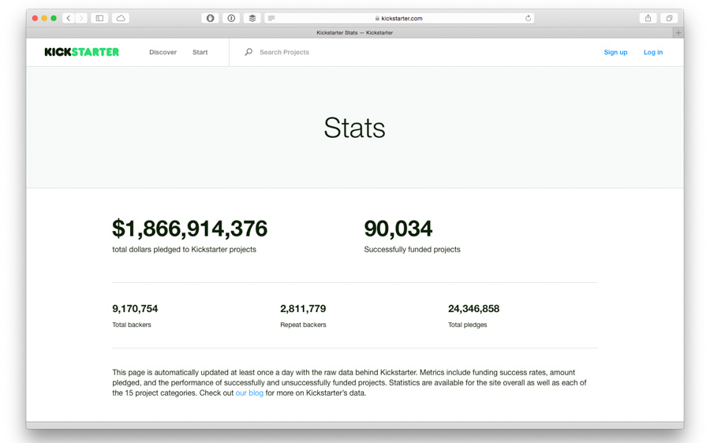Click the Kickstarter logo
This screenshot has height=443, width=710.
[82, 52]
